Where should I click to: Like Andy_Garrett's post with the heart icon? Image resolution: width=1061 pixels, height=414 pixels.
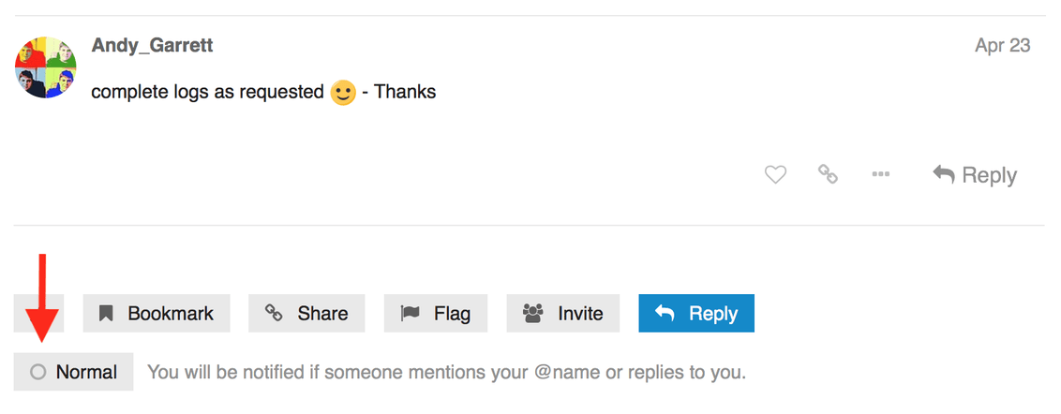pyautogui.click(x=775, y=174)
